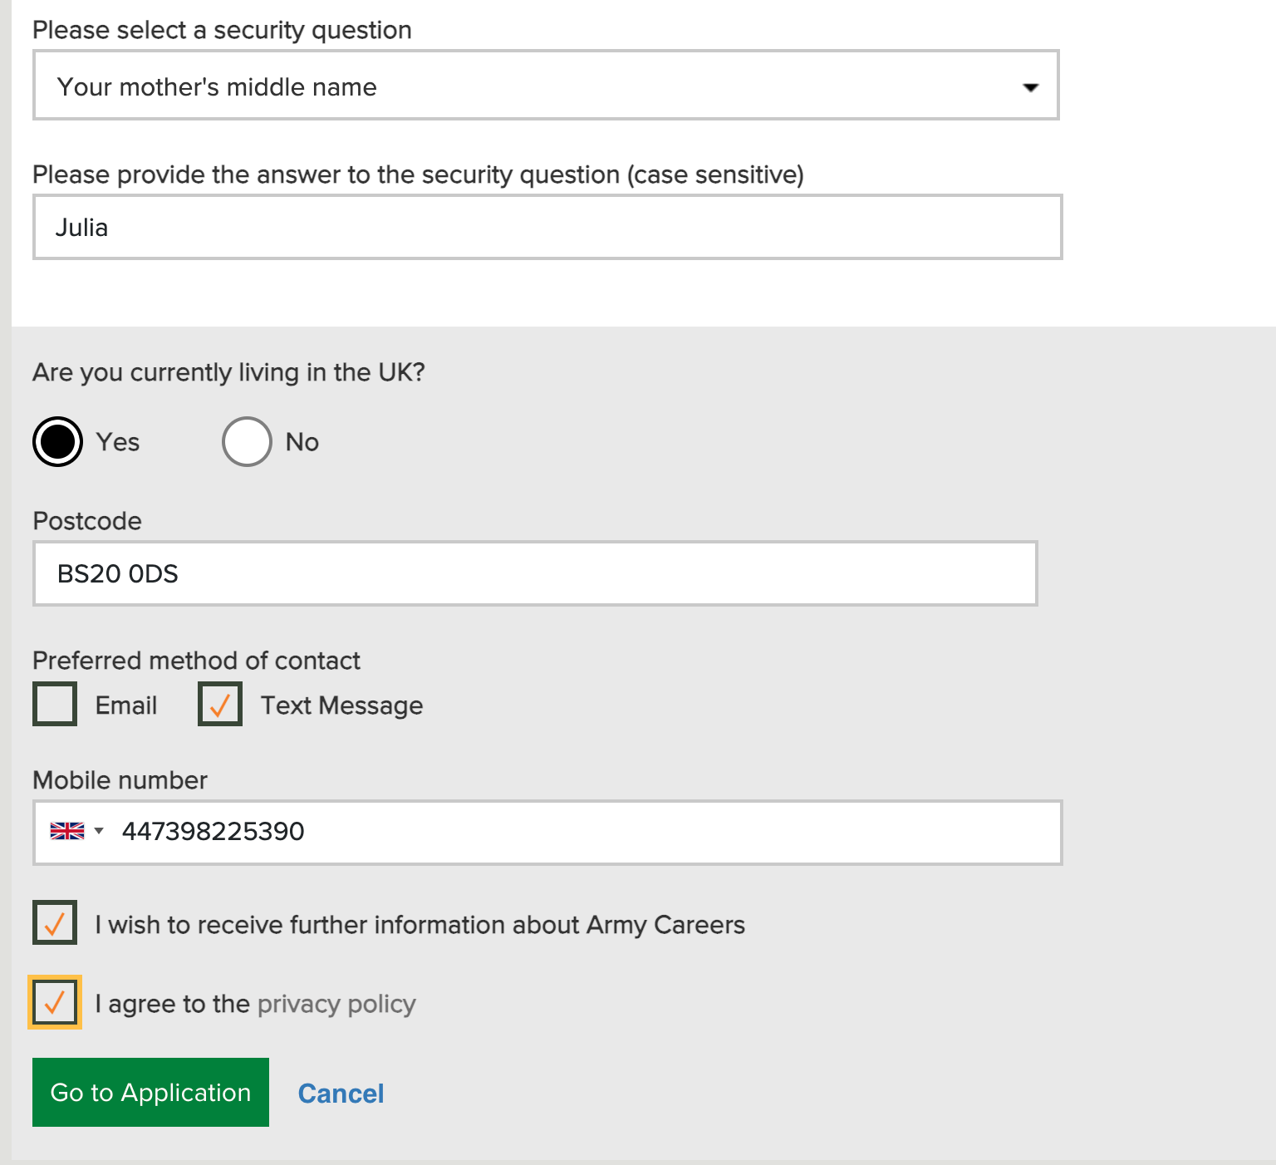This screenshot has height=1165, width=1276.
Task: Click the Army Careers information label text
Action: pos(420,925)
